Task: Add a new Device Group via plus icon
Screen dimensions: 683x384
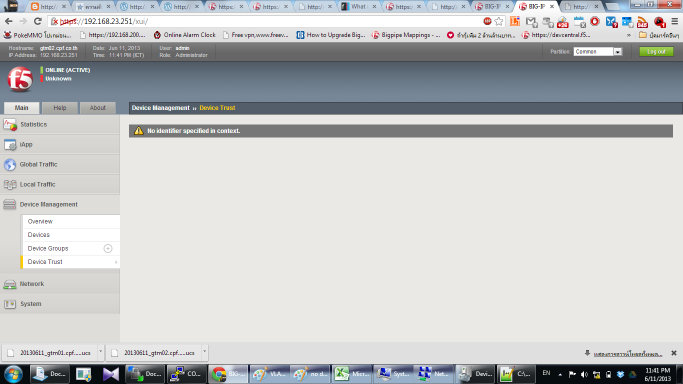Action: click(x=108, y=248)
